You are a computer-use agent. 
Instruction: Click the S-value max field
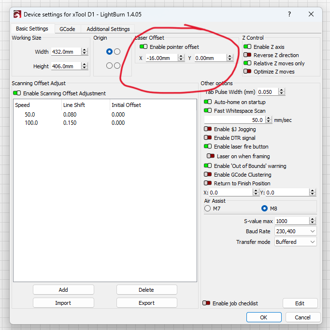coord(292,221)
